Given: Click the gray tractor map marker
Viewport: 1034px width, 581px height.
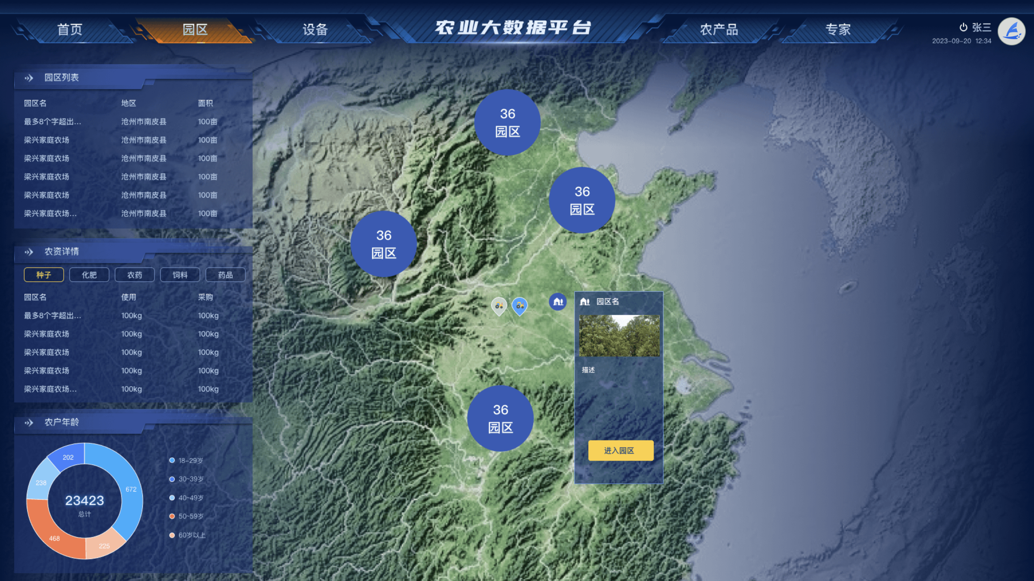Looking at the screenshot, I should click(x=499, y=305).
